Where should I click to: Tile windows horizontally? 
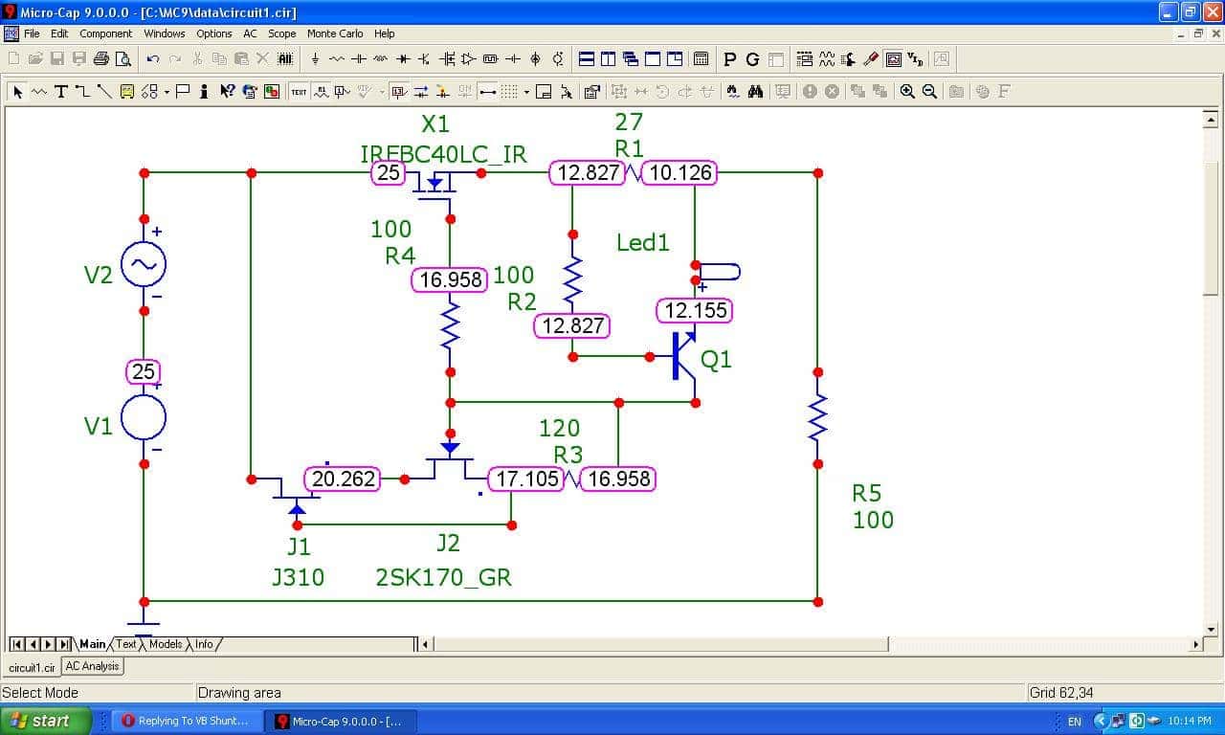click(x=587, y=59)
